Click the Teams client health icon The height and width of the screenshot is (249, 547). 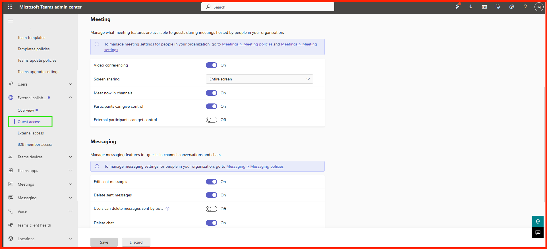pos(11,225)
